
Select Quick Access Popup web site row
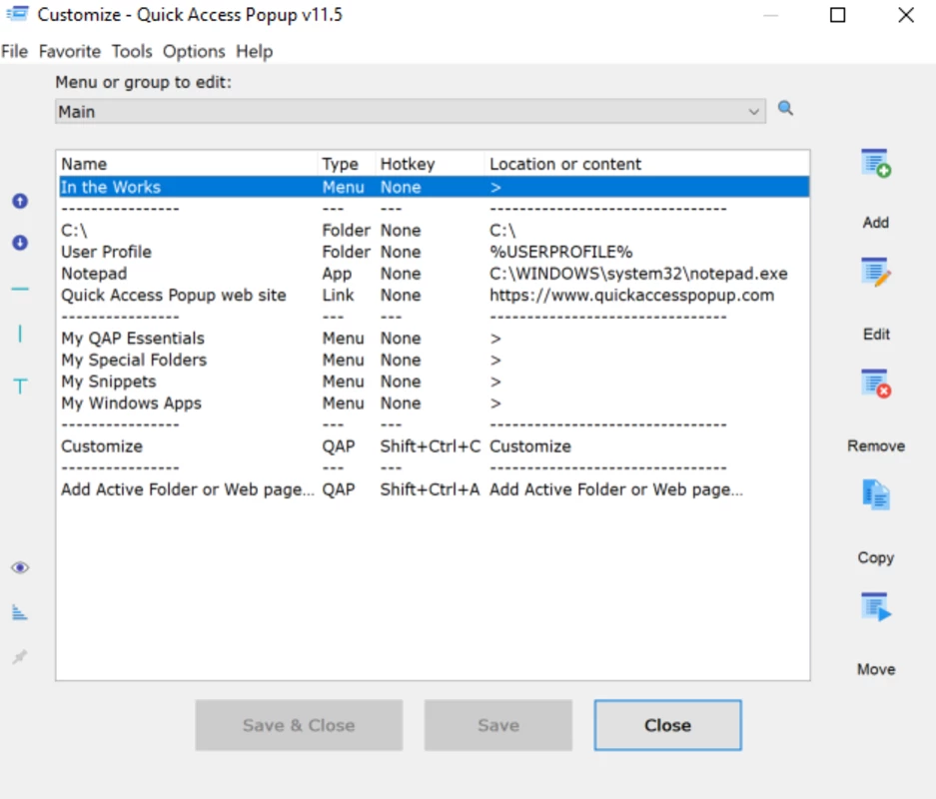point(434,295)
